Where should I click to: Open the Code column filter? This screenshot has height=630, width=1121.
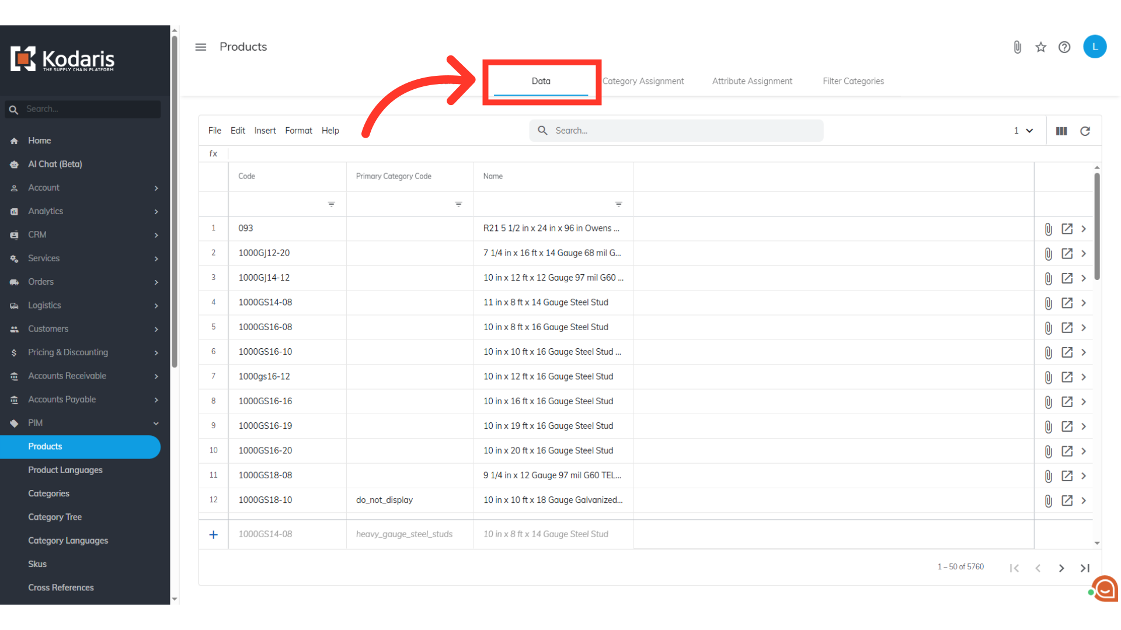point(331,204)
